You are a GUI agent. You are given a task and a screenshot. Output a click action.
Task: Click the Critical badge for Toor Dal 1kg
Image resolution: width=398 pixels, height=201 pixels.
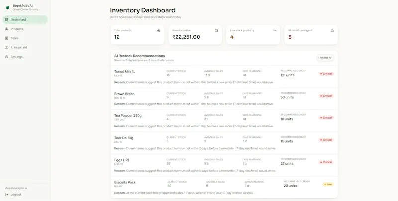pyautogui.click(x=326, y=140)
